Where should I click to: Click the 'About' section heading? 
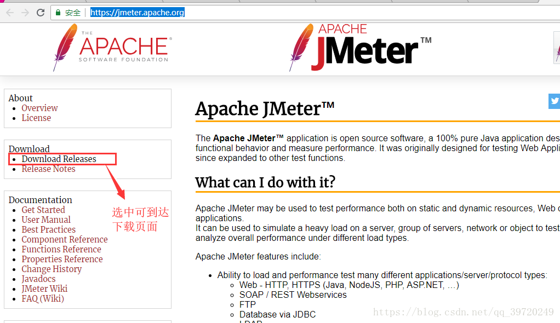coord(20,98)
